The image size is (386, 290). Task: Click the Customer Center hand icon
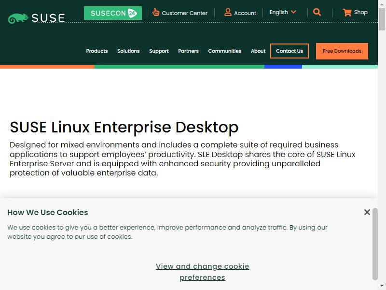point(155,12)
